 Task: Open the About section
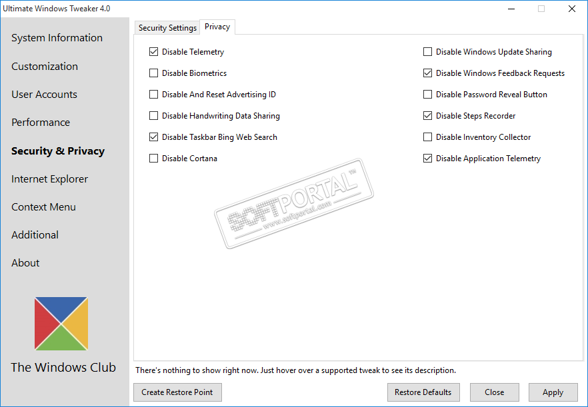25,263
